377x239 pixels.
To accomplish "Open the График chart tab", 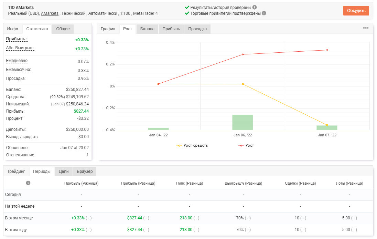I will coord(108,29).
